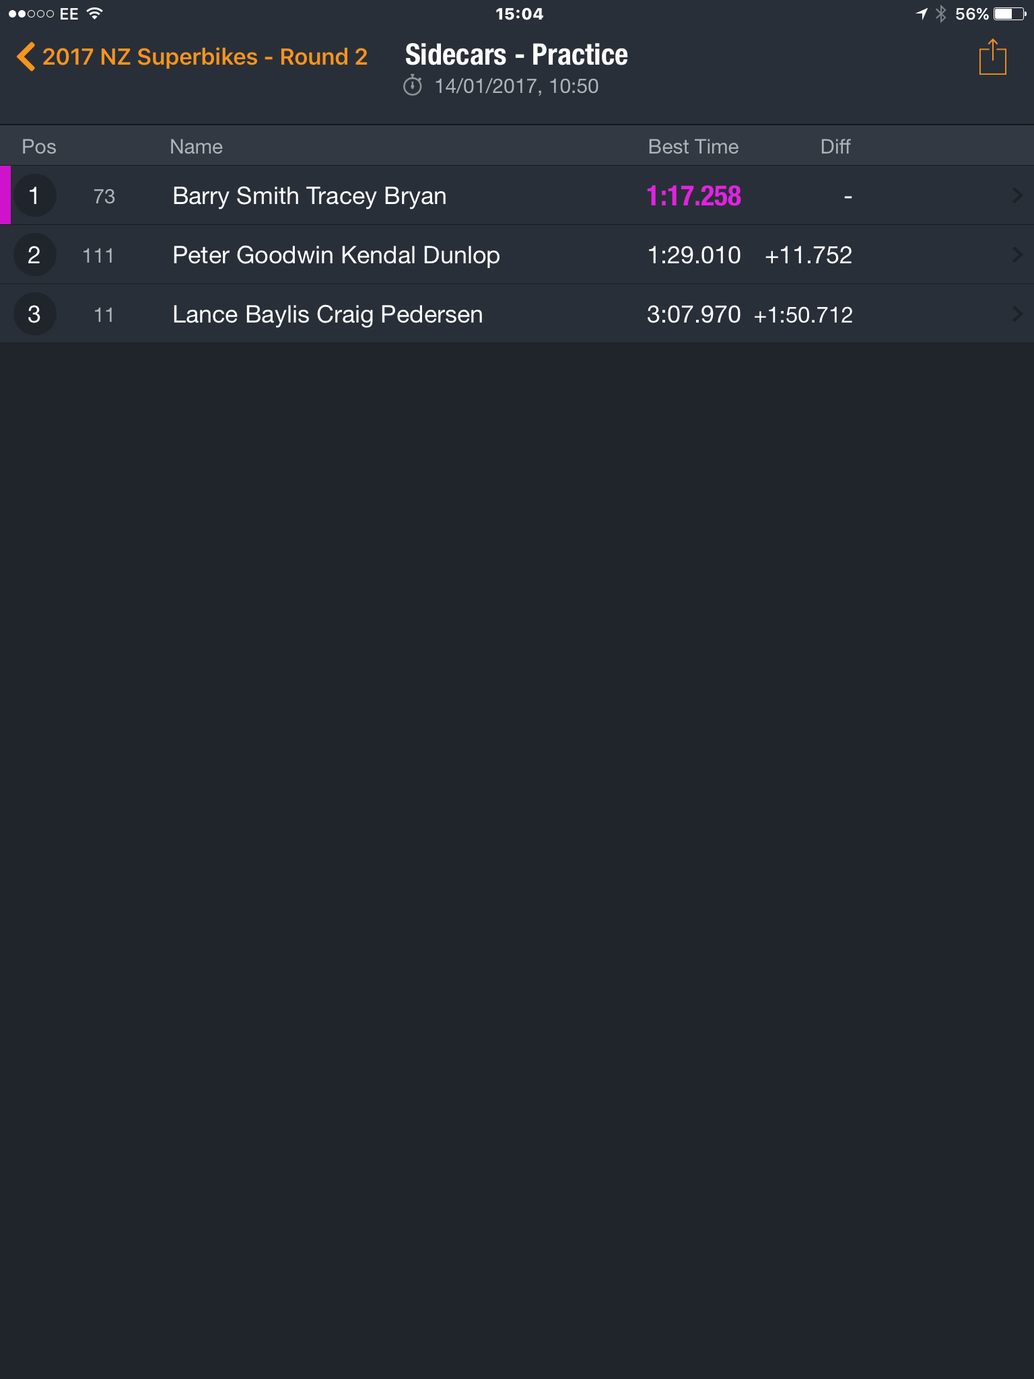Tap the position 1 circle badge
Screen dimensions: 1034x1379
click(x=34, y=195)
